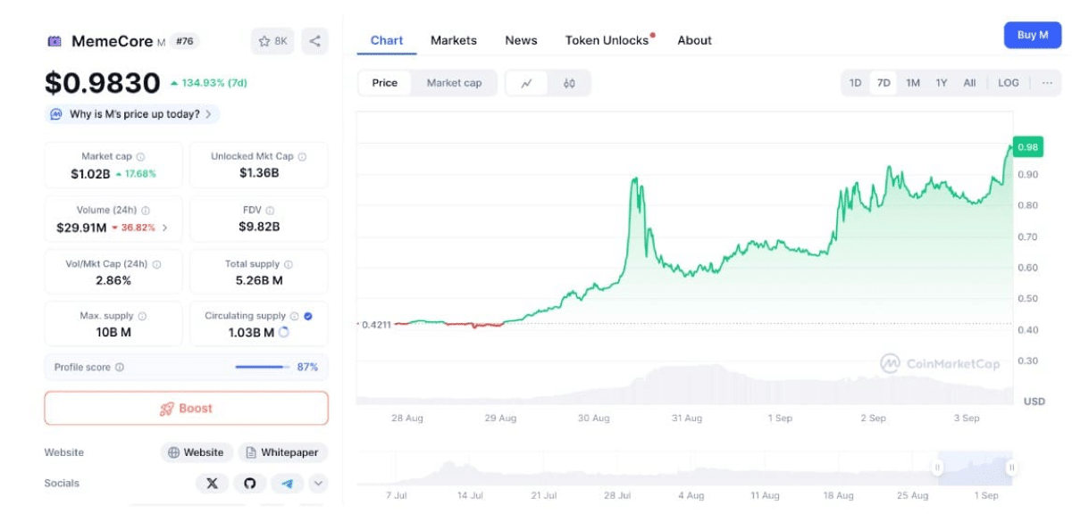Toggle LOG scale on chart
The height and width of the screenshot is (514, 1072).
tap(1009, 83)
